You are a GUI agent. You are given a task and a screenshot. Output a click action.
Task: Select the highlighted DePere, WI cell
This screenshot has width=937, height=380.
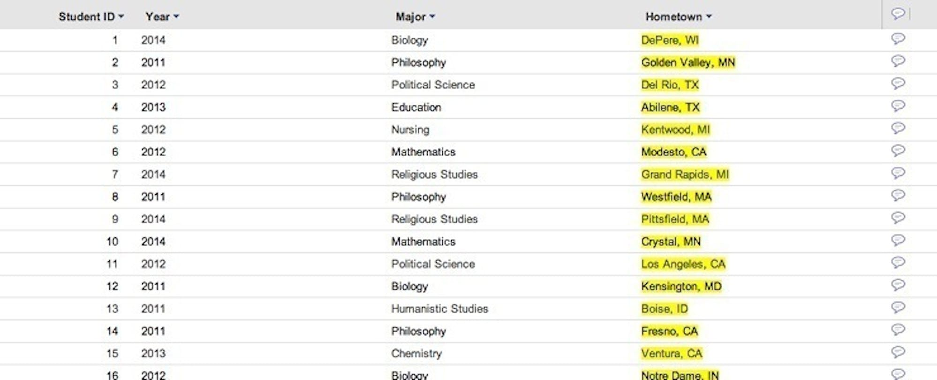point(670,40)
